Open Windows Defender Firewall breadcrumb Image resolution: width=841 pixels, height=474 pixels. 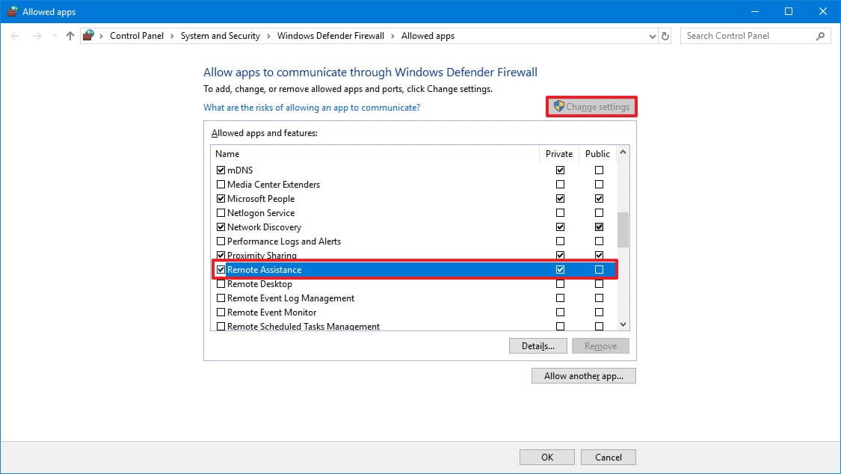[330, 36]
